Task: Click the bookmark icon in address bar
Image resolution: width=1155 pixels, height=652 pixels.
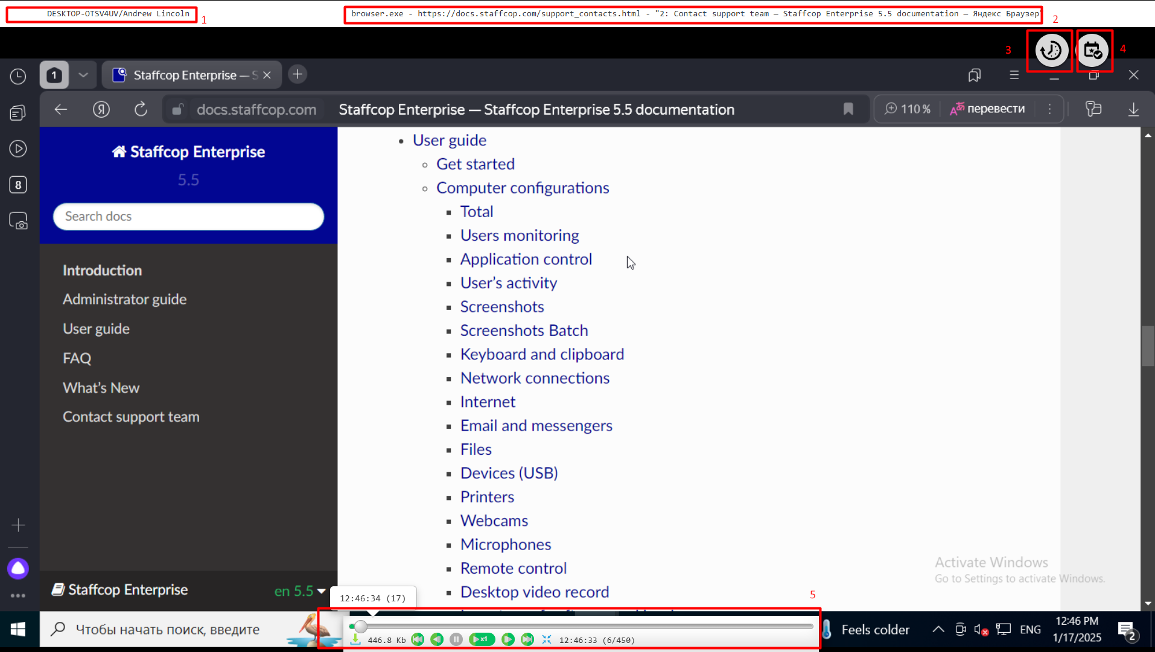Action: click(848, 109)
